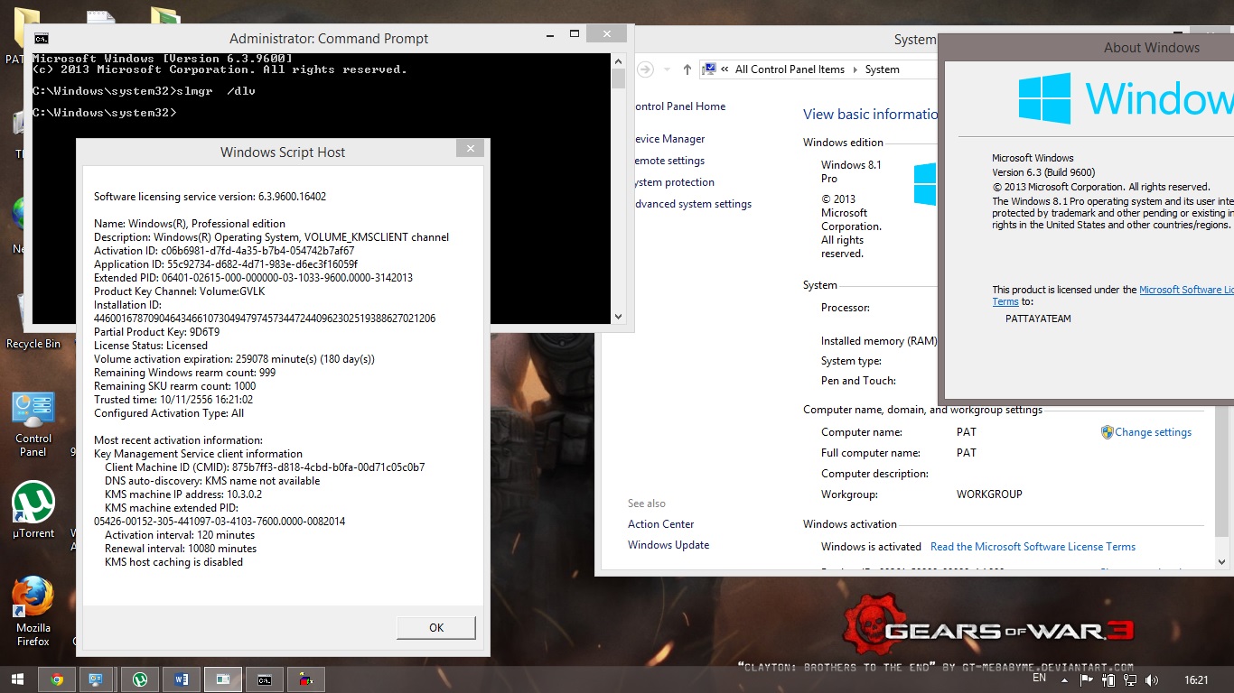The width and height of the screenshot is (1234, 693).
Task: Open Advanced system settings link
Action: [691, 204]
